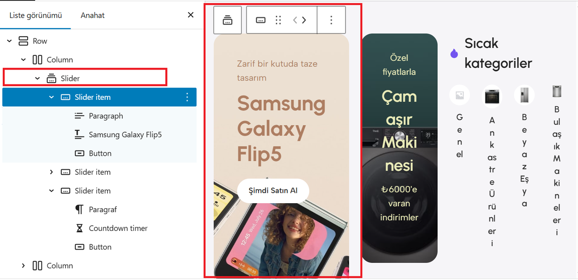
Task: Collapse the Slider item containing Paragraf
Action: 51,191
